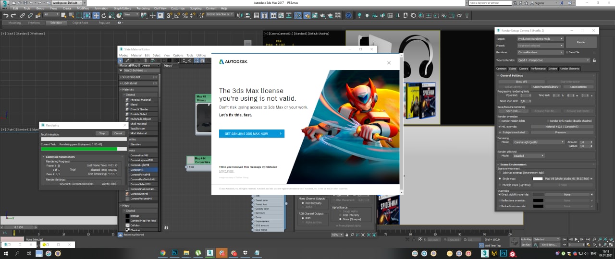Enable Render only masks checkbox
The image size is (615, 259).
coord(548,121)
